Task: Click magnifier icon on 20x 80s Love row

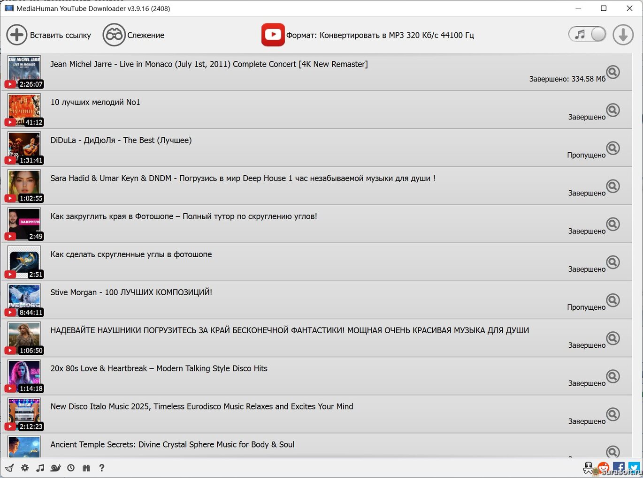Action: click(x=613, y=376)
